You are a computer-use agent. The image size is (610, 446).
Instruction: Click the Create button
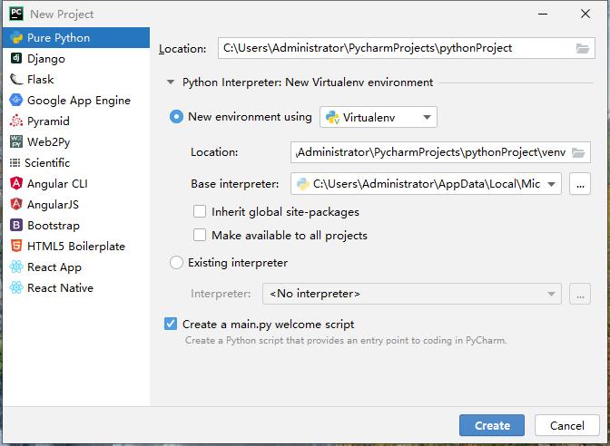click(x=492, y=425)
